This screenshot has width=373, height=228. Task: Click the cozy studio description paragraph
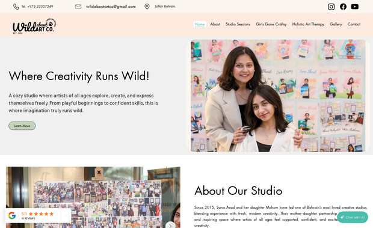coord(83,103)
